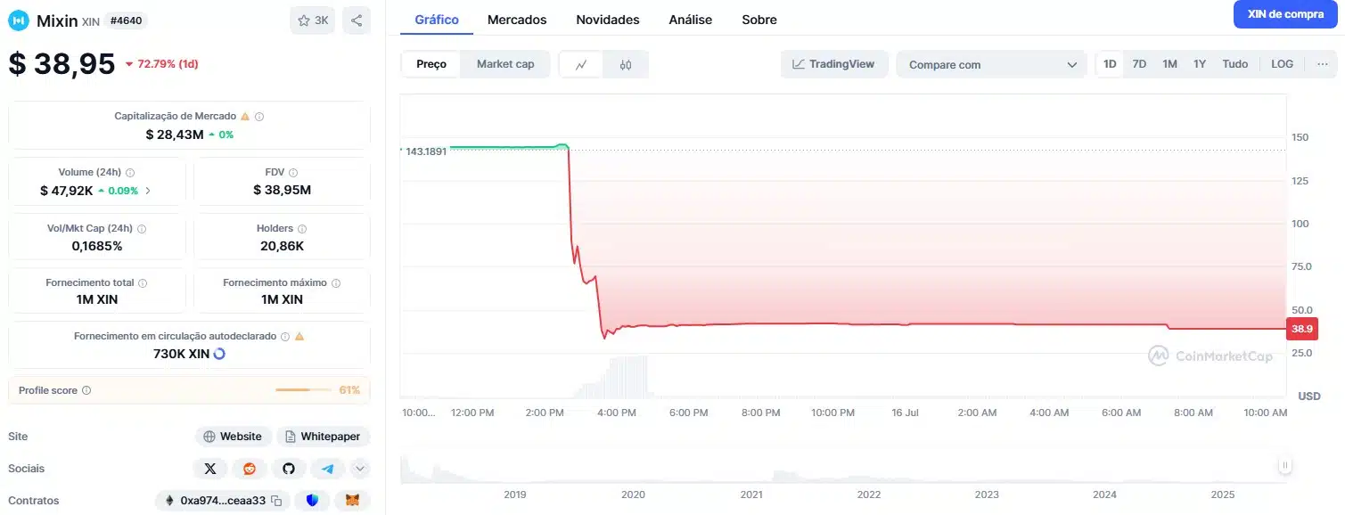Open the share icon next to watchlist
Viewport: 1345px width, 515px height.
tap(357, 20)
